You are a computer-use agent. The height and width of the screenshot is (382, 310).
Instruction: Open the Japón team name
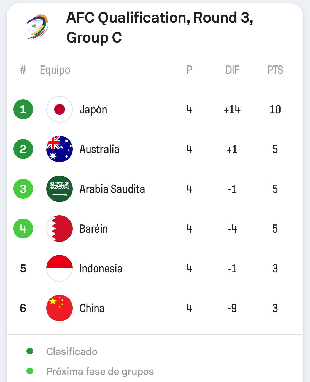pos(93,110)
